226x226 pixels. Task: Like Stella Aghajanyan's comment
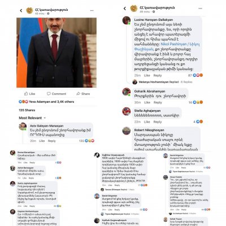(147, 122)
